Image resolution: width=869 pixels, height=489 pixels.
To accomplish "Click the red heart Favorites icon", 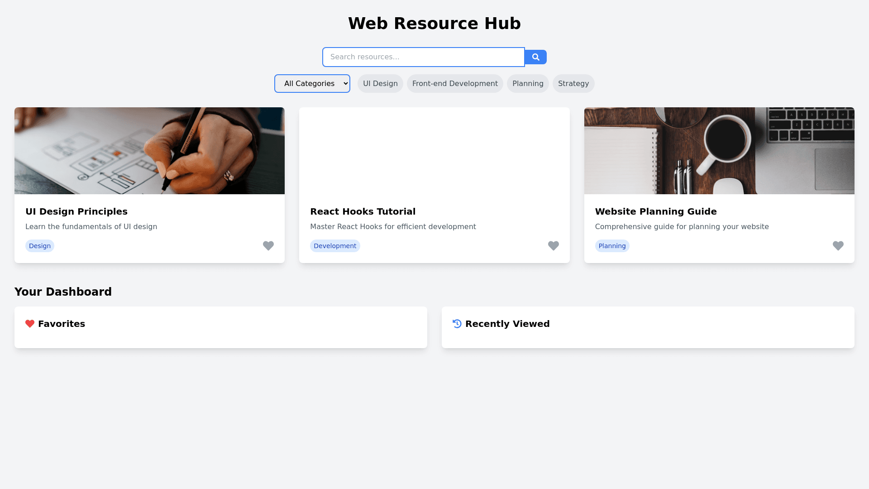I will (30, 324).
